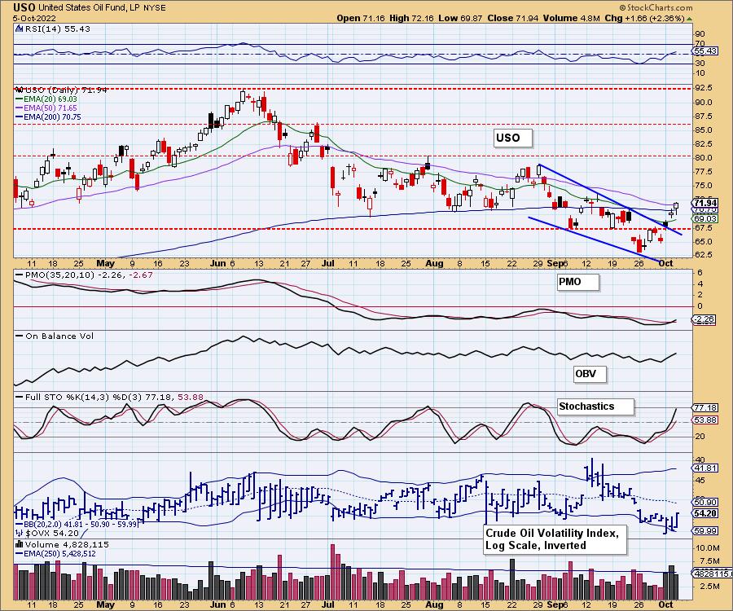Click the 53.88 stochastics %D value tag
The height and width of the screenshot is (611, 733).
tap(705, 420)
